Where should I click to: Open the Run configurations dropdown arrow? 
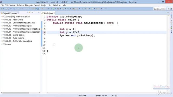click(x=56, y=9)
